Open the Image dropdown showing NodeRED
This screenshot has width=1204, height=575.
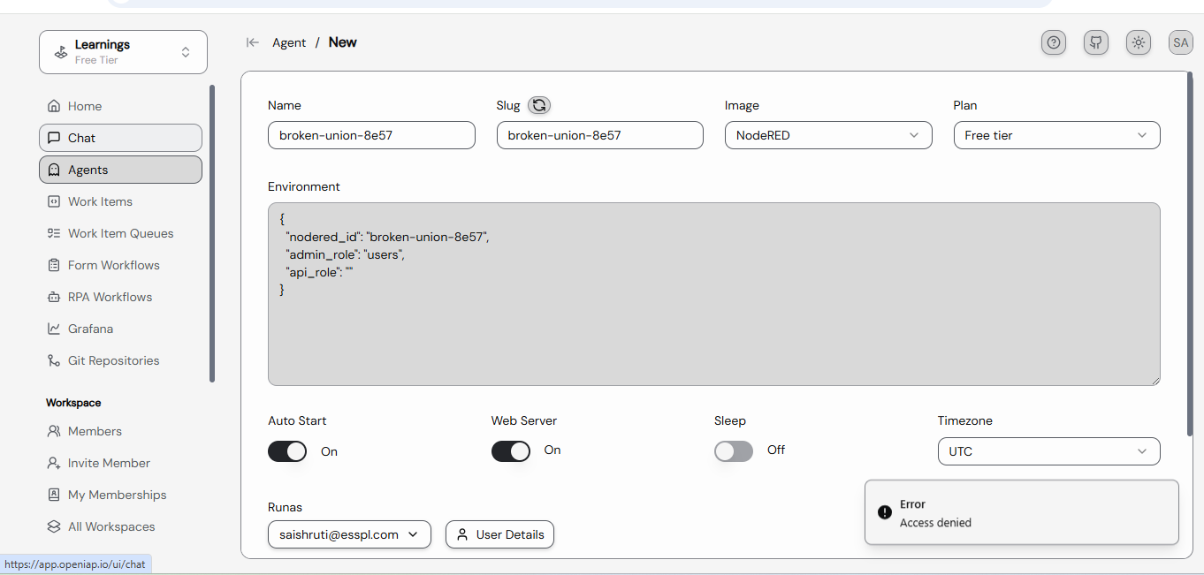point(828,135)
